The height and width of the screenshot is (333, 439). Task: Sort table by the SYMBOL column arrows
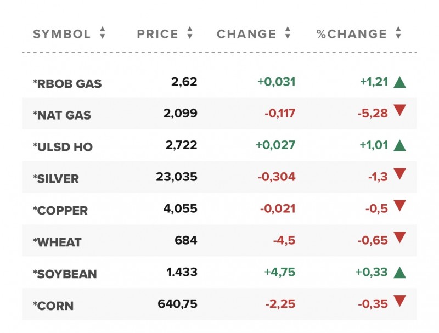102,33
